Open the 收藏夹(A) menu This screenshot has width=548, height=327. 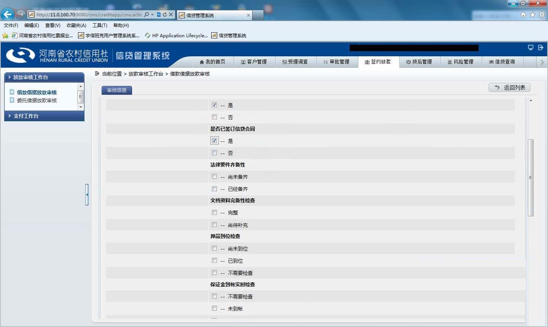click(76, 25)
